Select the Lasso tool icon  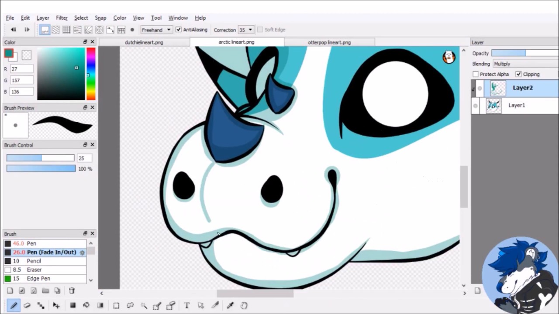130,305
